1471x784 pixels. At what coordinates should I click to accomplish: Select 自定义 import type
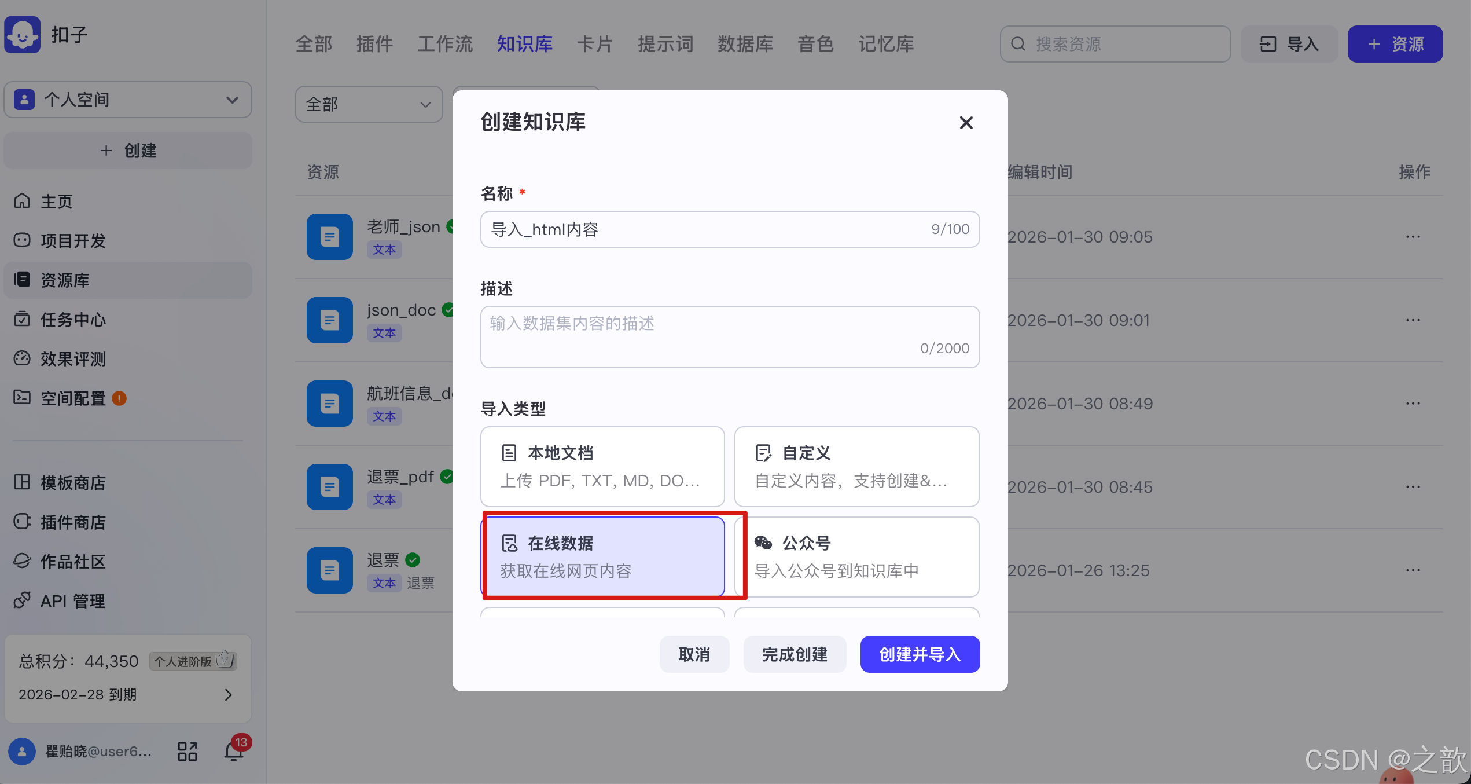click(855, 466)
